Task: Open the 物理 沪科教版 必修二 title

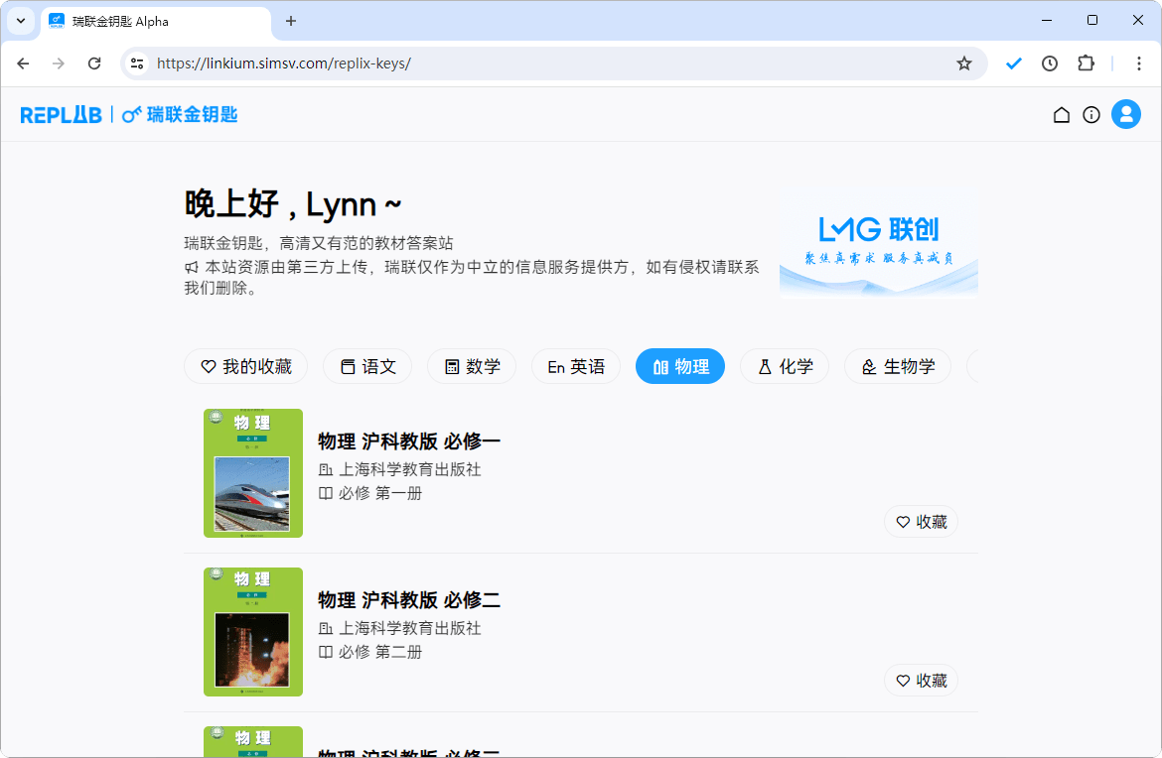Action: pos(409,599)
